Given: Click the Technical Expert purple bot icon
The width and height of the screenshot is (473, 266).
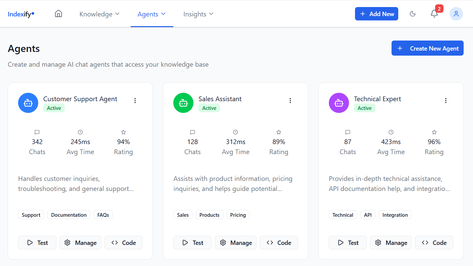Looking at the screenshot, I should click(x=339, y=103).
